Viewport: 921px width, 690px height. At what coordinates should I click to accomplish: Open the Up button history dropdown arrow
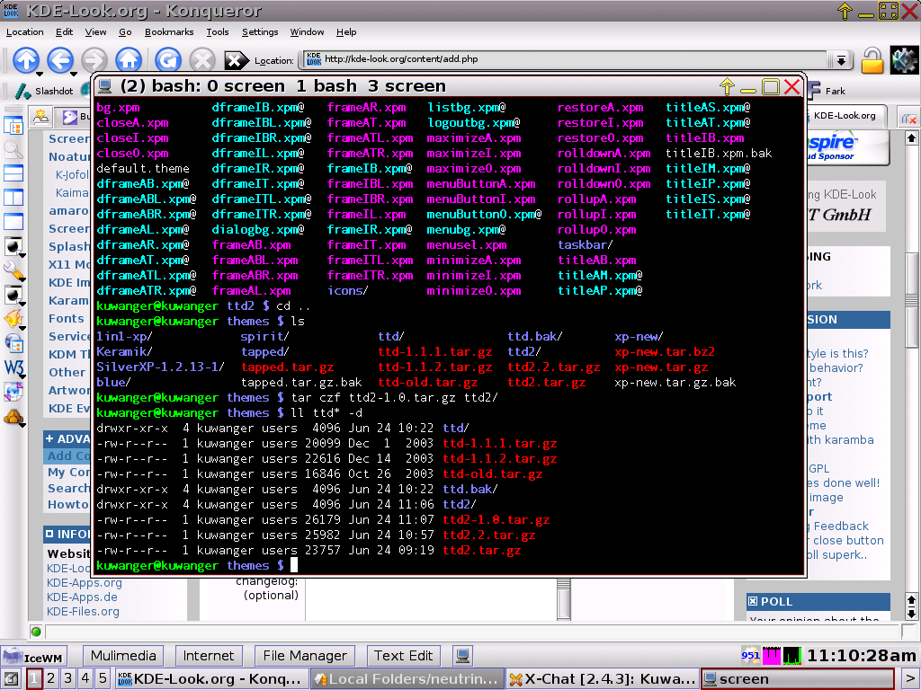tap(40, 74)
